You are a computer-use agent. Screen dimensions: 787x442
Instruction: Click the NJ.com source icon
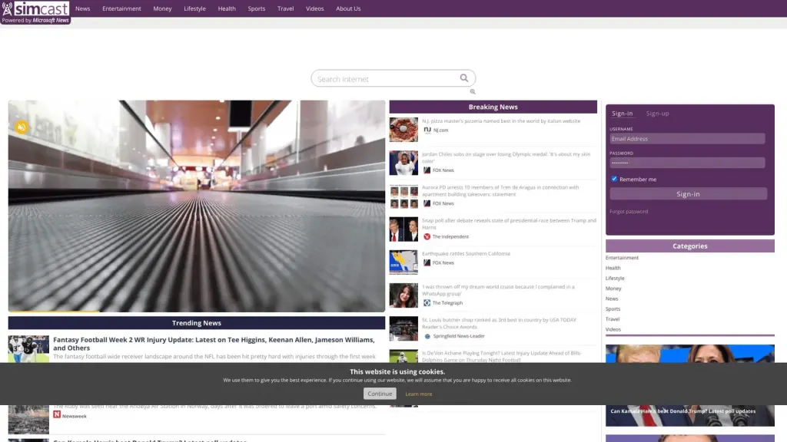pyautogui.click(x=427, y=130)
